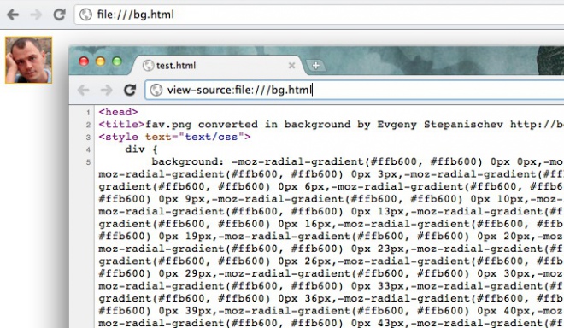Viewport: 564px width, 328px height.
Task: Go forward in the view-source window
Action: tap(107, 90)
